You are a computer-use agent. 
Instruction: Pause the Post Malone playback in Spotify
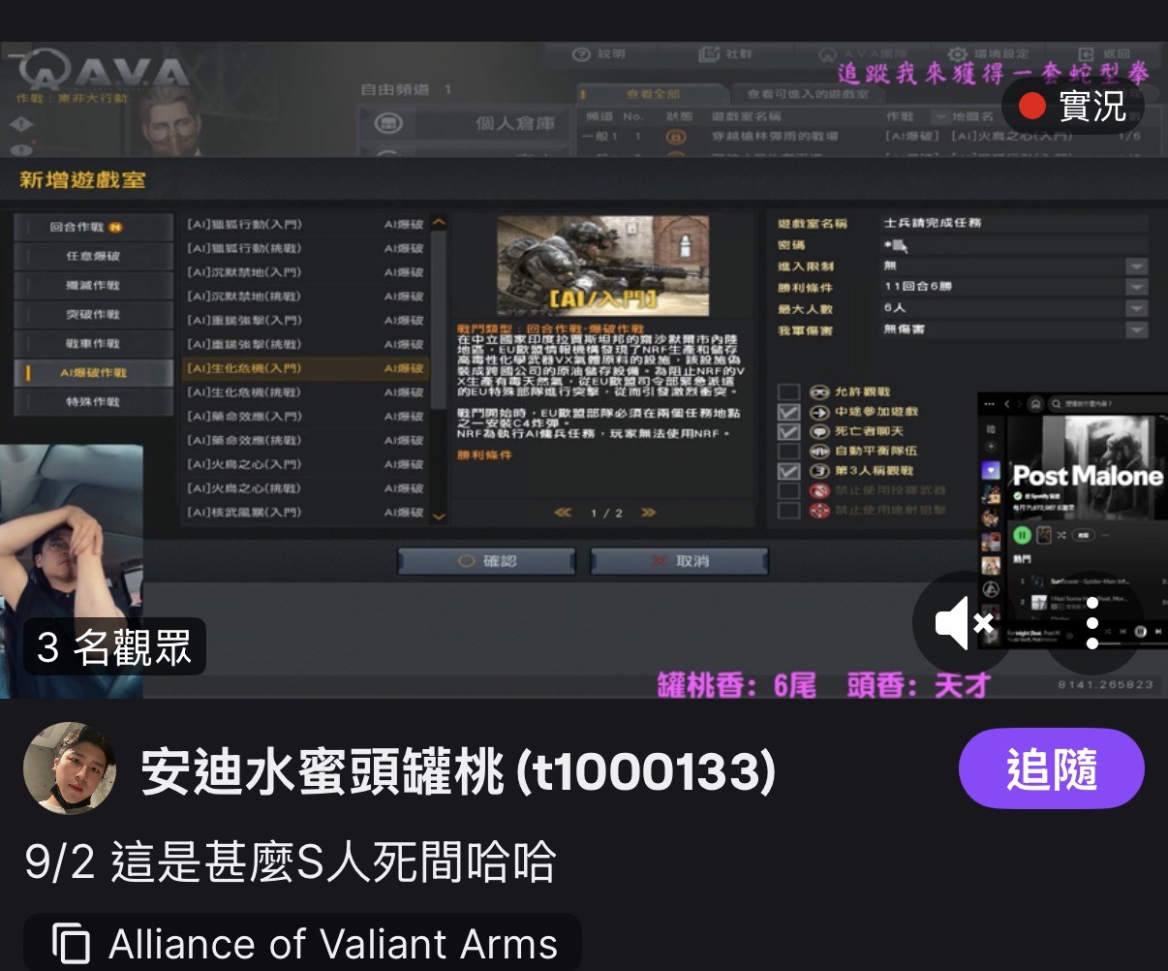pyautogui.click(x=1021, y=535)
